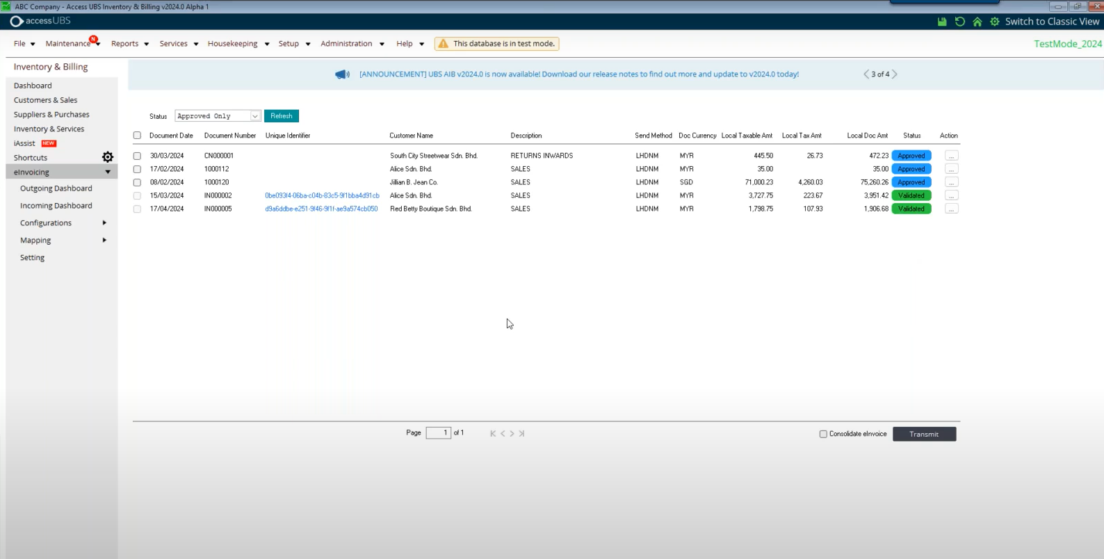Image resolution: width=1104 pixels, height=559 pixels.
Task: Enable the Consolidate eInvoice checkbox
Action: (x=823, y=434)
